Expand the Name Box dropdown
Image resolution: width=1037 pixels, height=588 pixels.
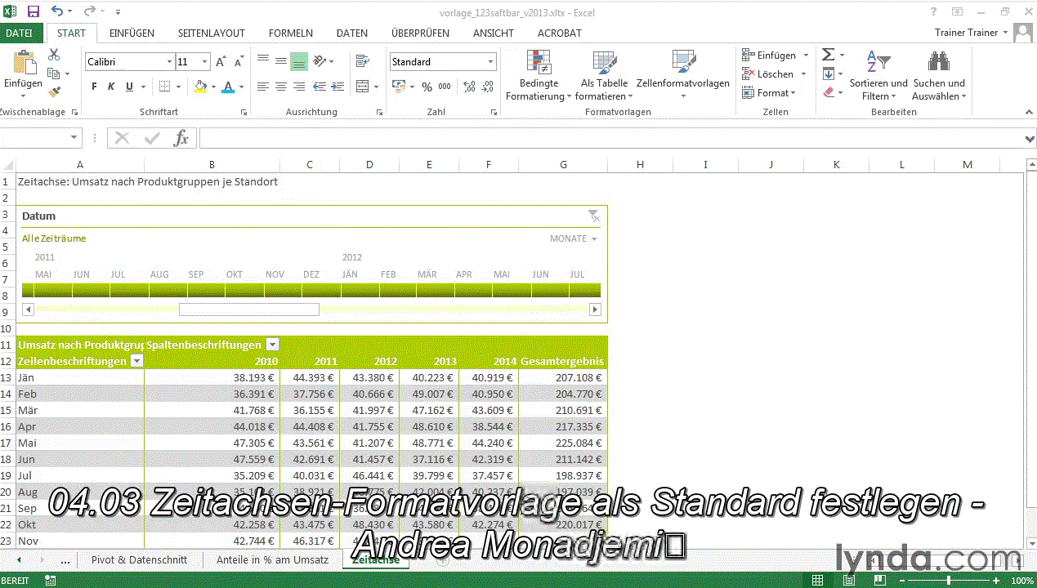(x=74, y=138)
